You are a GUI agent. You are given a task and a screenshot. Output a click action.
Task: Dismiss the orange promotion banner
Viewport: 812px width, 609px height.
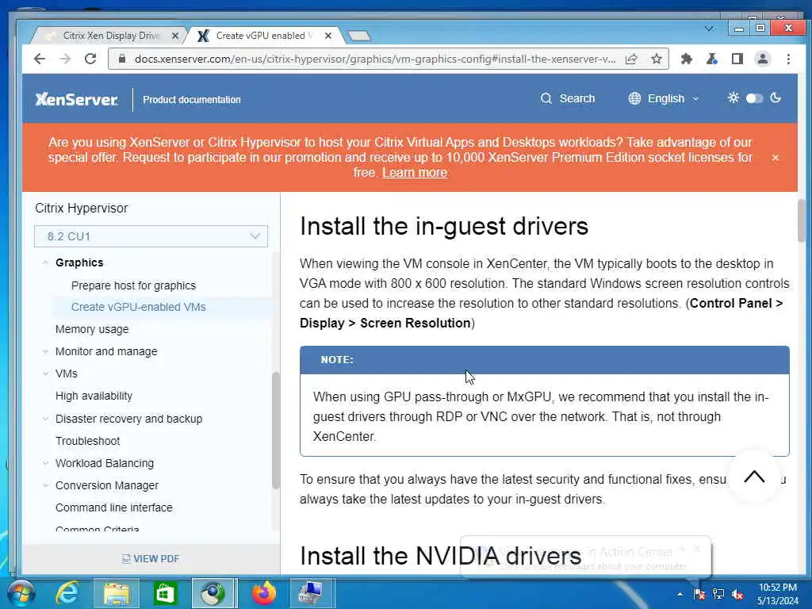[x=776, y=158]
